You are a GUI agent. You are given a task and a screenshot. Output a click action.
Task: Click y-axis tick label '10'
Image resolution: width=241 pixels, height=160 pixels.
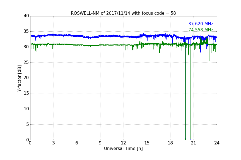click(26, 109)
